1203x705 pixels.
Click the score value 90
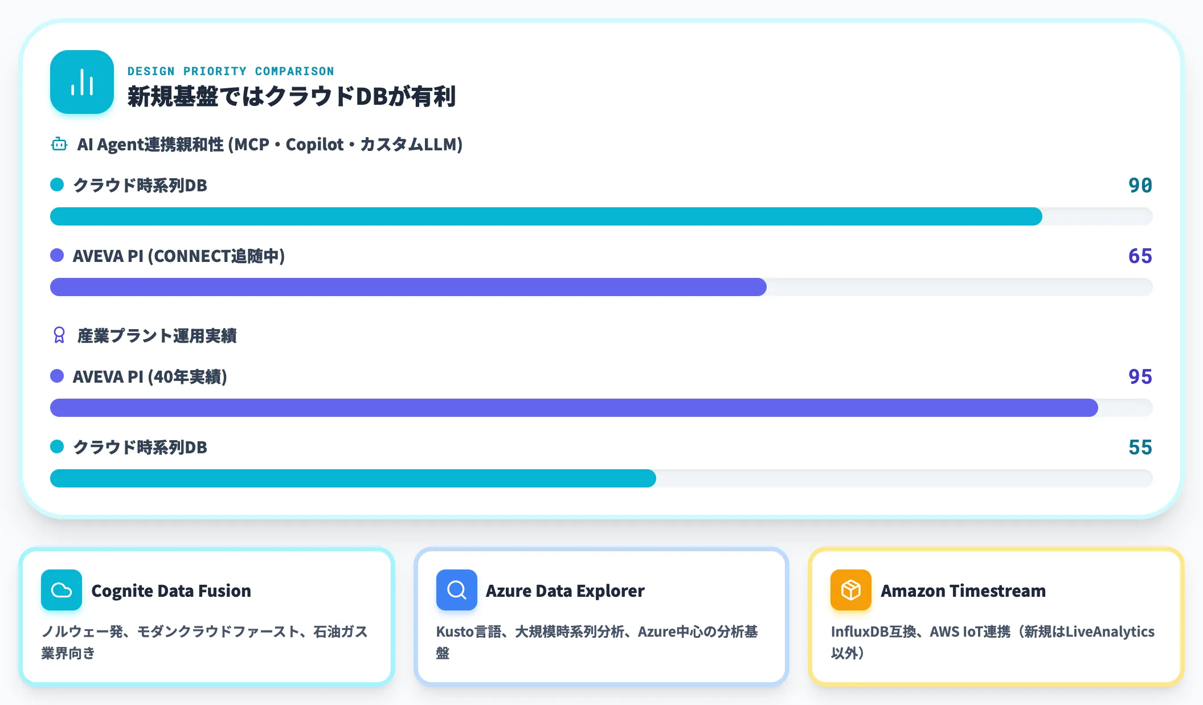point(1140,185)
